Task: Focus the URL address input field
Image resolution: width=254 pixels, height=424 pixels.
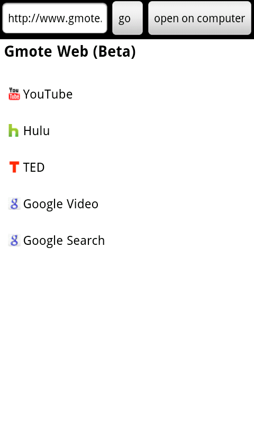Action: tap(55, 18)
